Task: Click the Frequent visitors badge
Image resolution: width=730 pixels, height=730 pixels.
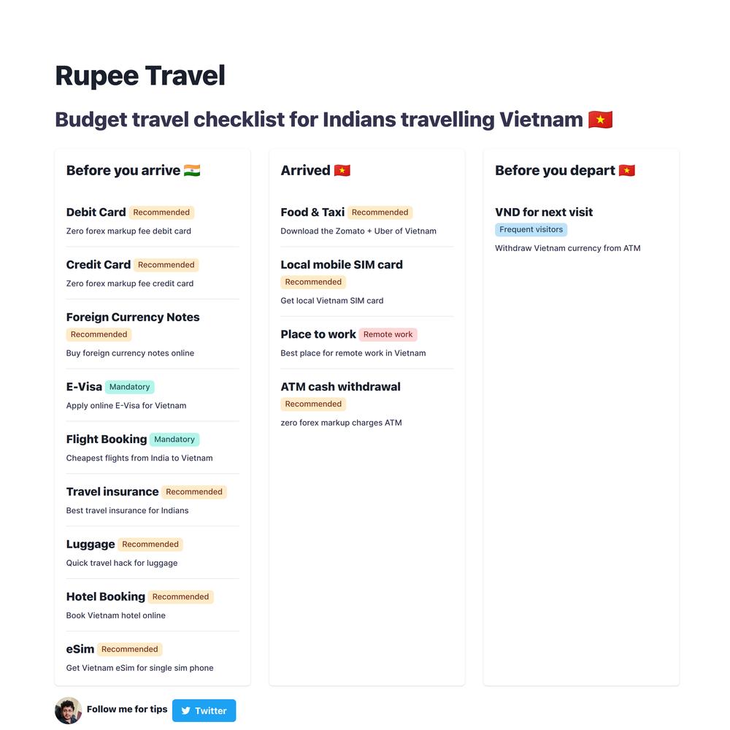Action: pos(531,229)
